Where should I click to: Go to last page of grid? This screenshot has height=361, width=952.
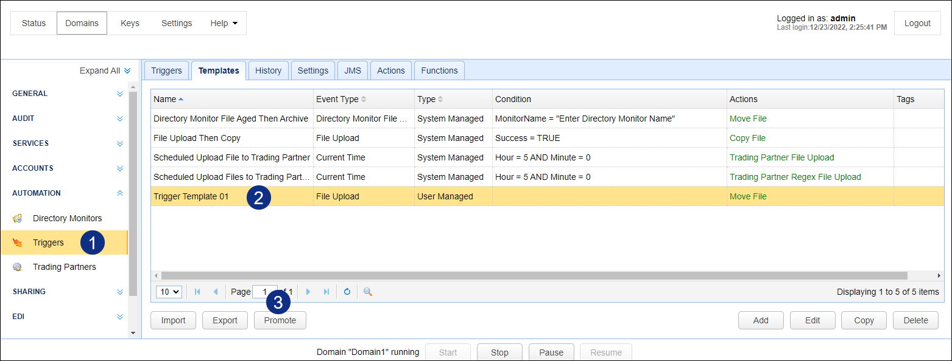pos(326,292)
